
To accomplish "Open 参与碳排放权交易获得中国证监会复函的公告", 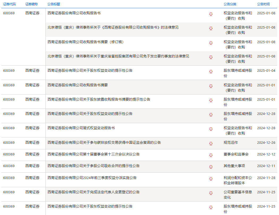I will (x=104, y=142).
